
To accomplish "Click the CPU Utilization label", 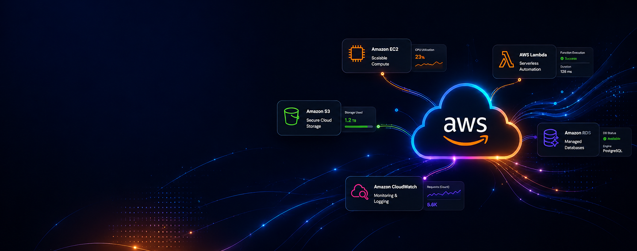I will pos(425,50).
